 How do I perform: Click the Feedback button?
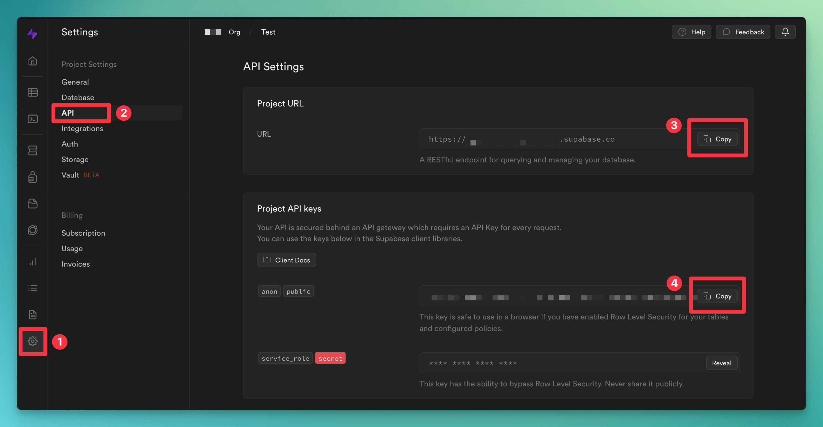(743, 32)
